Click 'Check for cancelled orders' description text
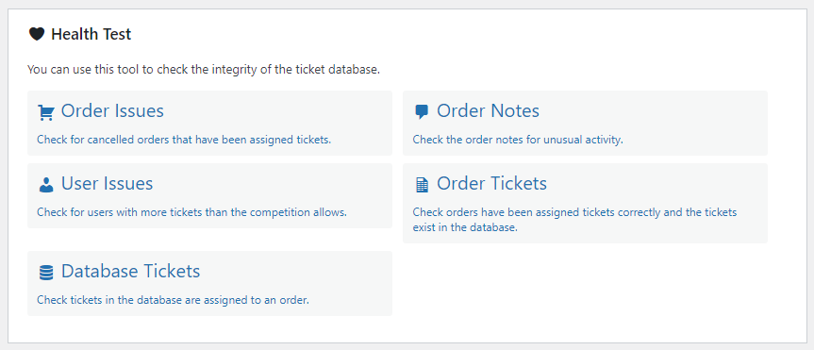Screen dimensions: 814x350 coord(184,140)
